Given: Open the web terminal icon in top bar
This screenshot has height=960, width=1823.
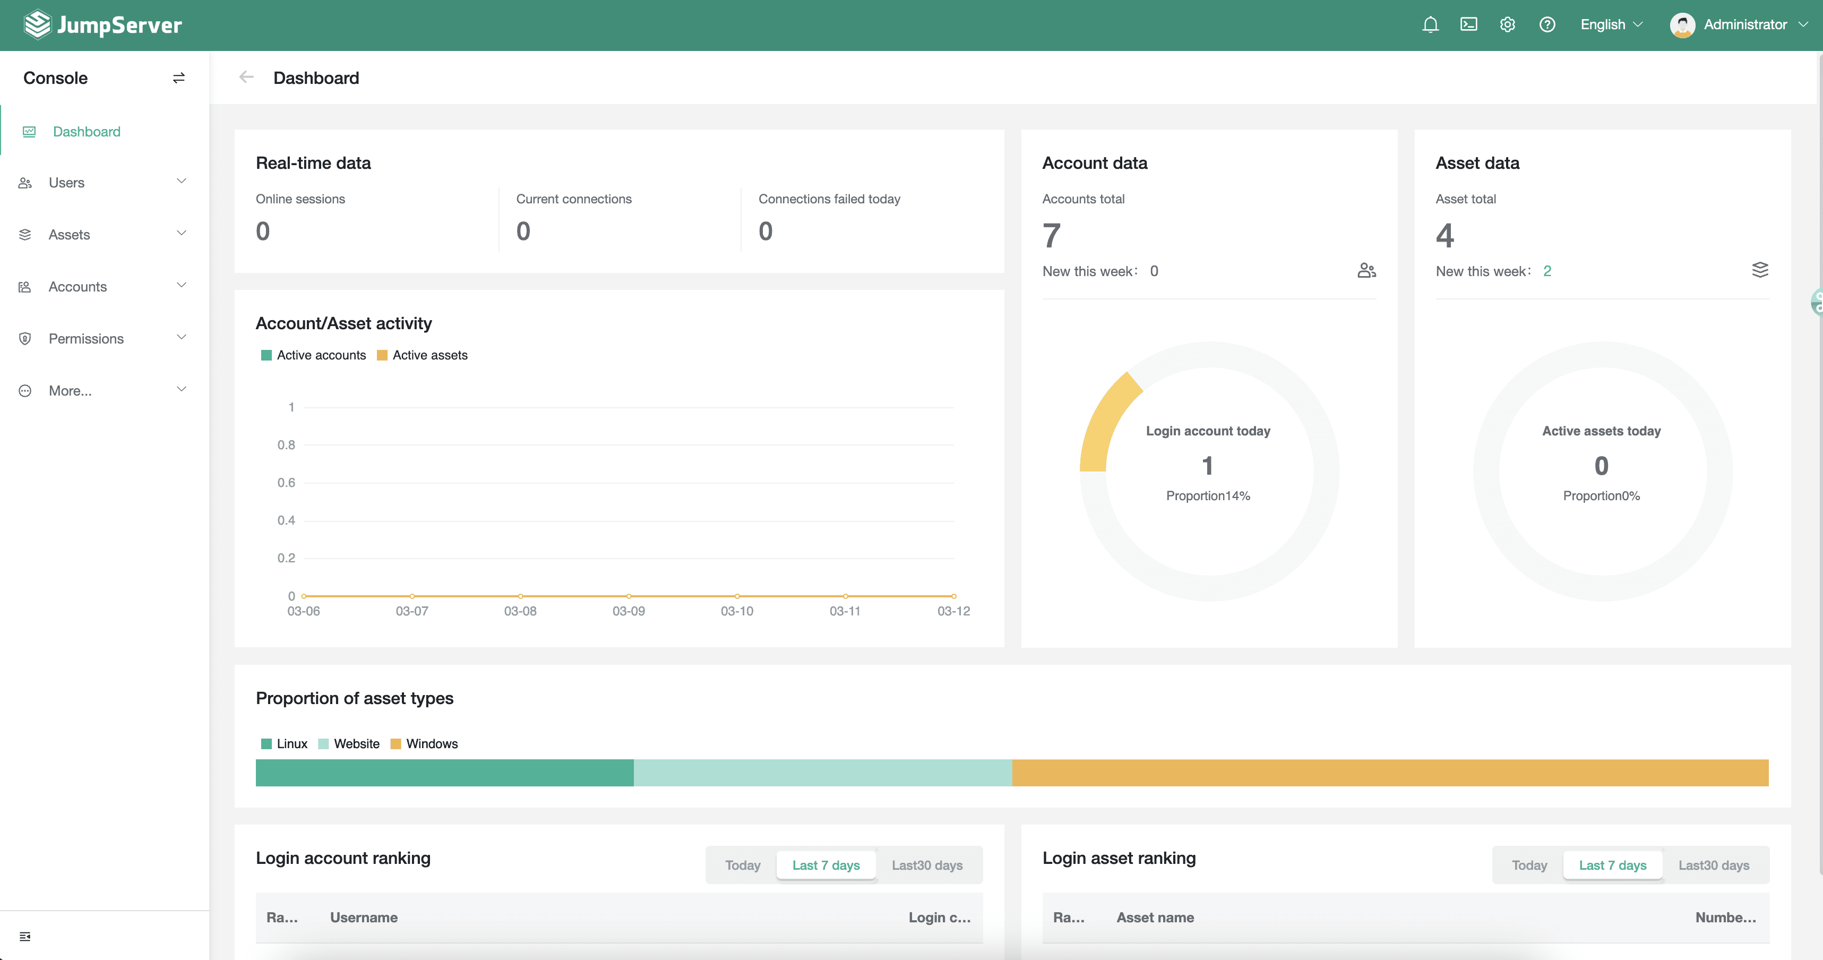Looking at the screenshot, I should tap(1468, 24).
